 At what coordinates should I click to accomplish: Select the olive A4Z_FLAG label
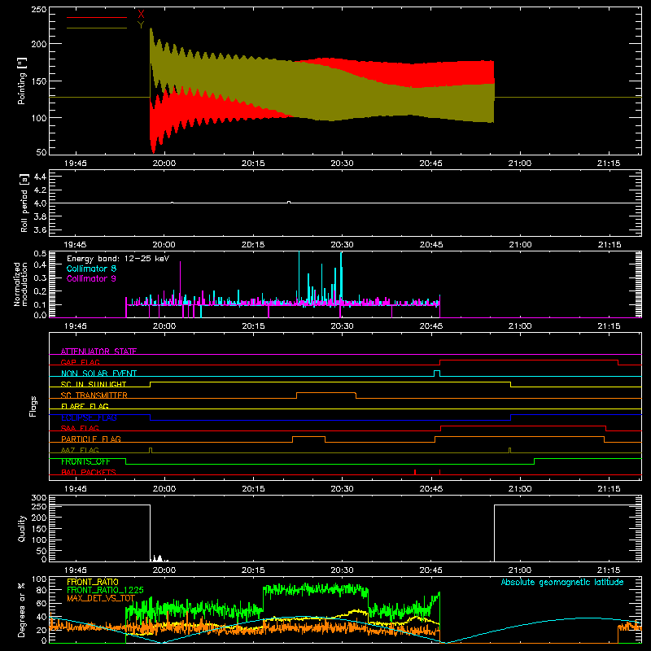coord(80,450)
